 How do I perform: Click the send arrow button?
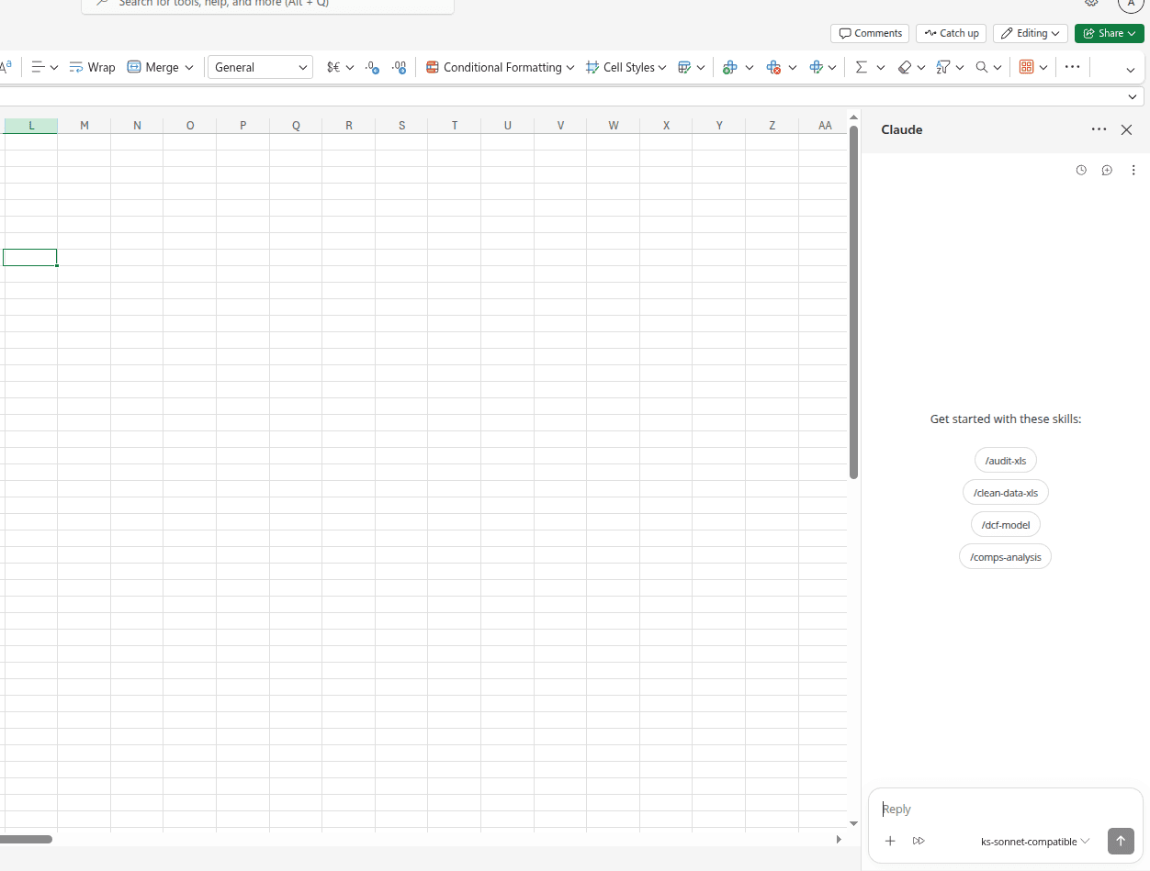point(1121,841)
